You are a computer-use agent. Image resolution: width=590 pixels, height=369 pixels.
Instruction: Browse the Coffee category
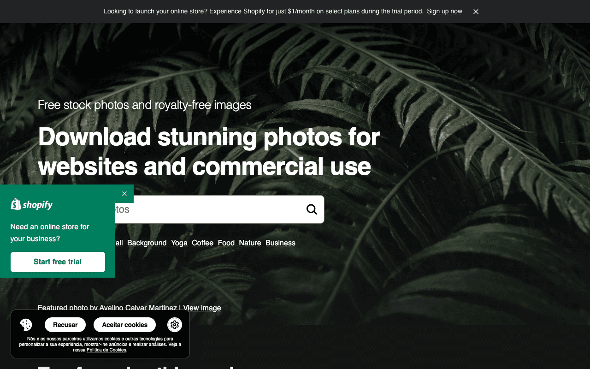coord(203,243)
